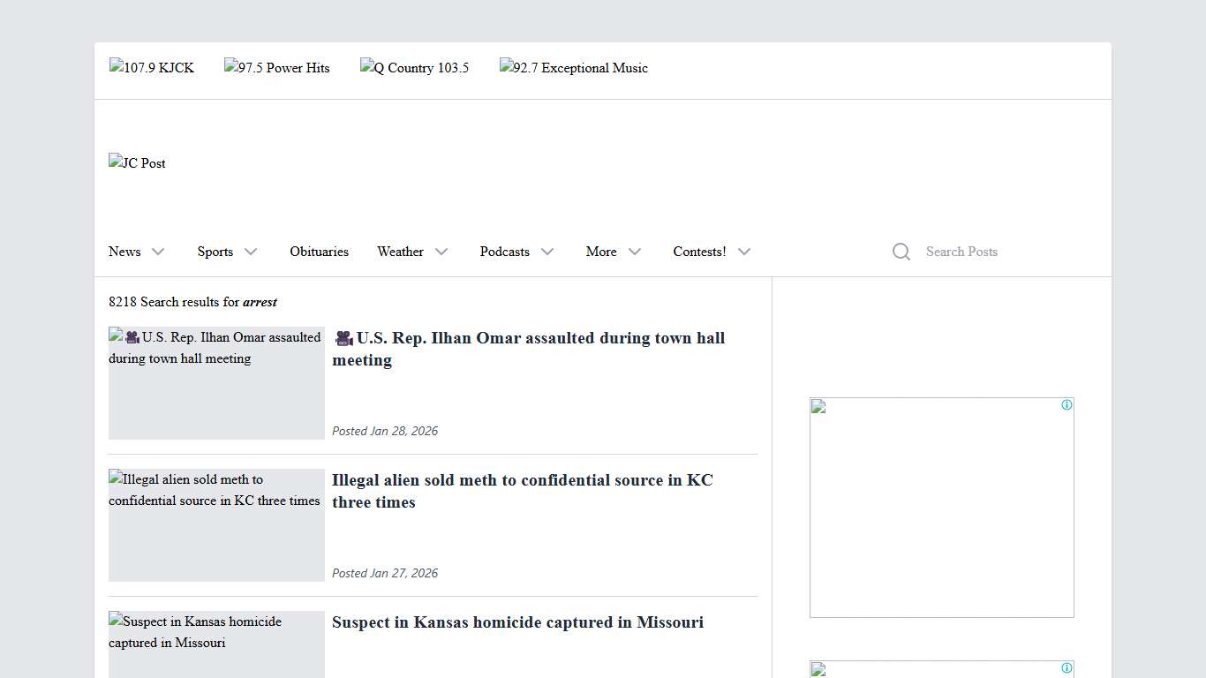Open the Kansas homicide suspect article thumbnail
Image resolution: width=1206 pixels, height=678 pixels.
(x=216, y=644)
